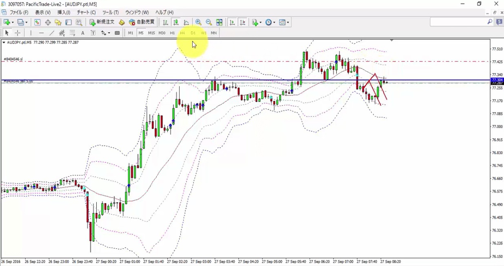Open the Indicators list icon

pyautogui.click(x=255, y=22)
